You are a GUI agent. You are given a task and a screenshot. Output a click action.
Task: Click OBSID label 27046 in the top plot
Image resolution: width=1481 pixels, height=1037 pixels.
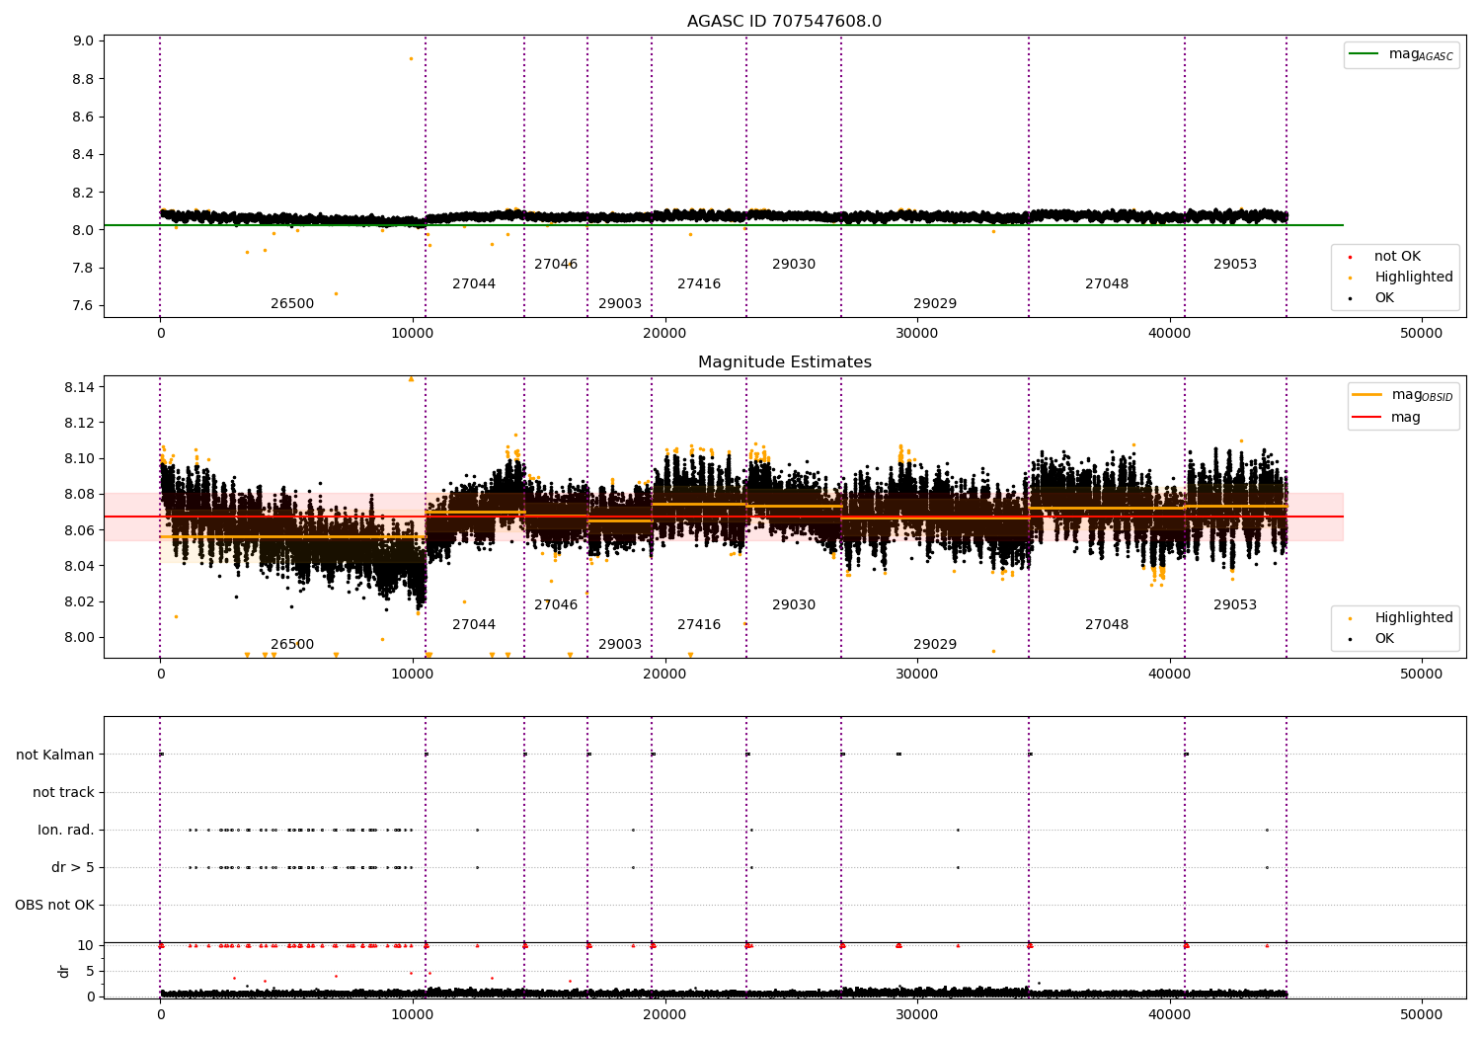click(x=556, y=265)
